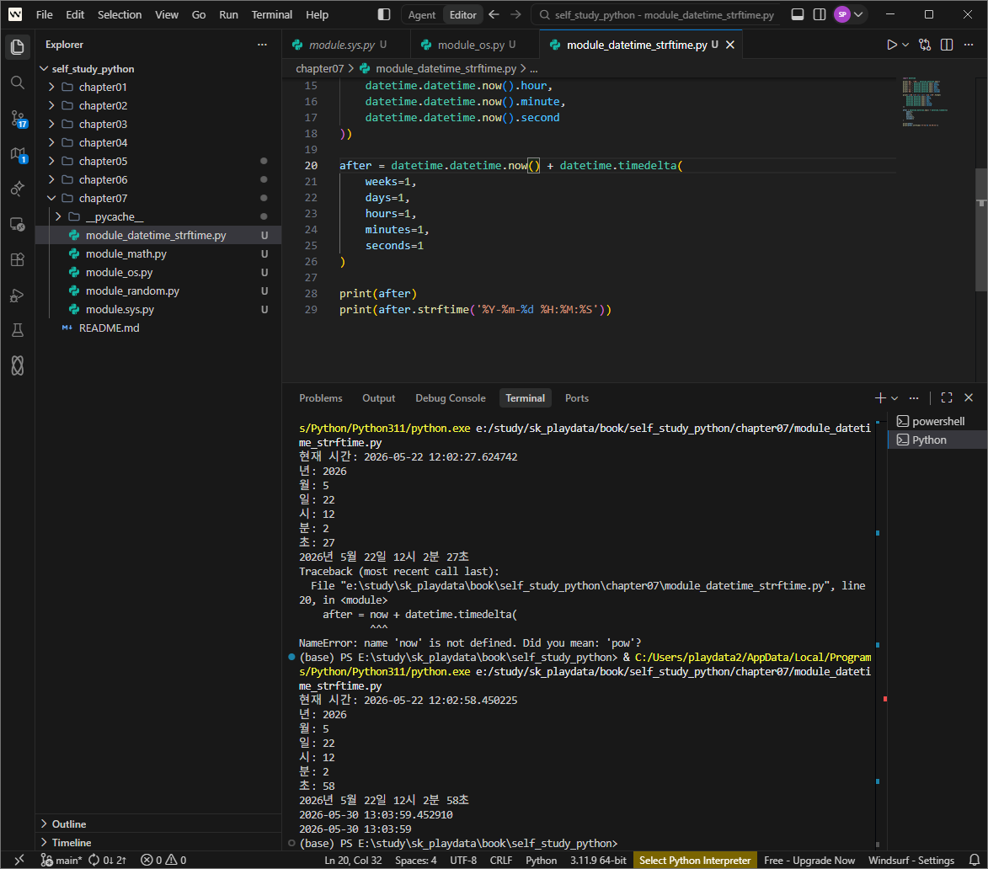Open the Terminal menu
The width and height of the screenshot is (988, 869).
pyautogui.click(x=271, y=14)
